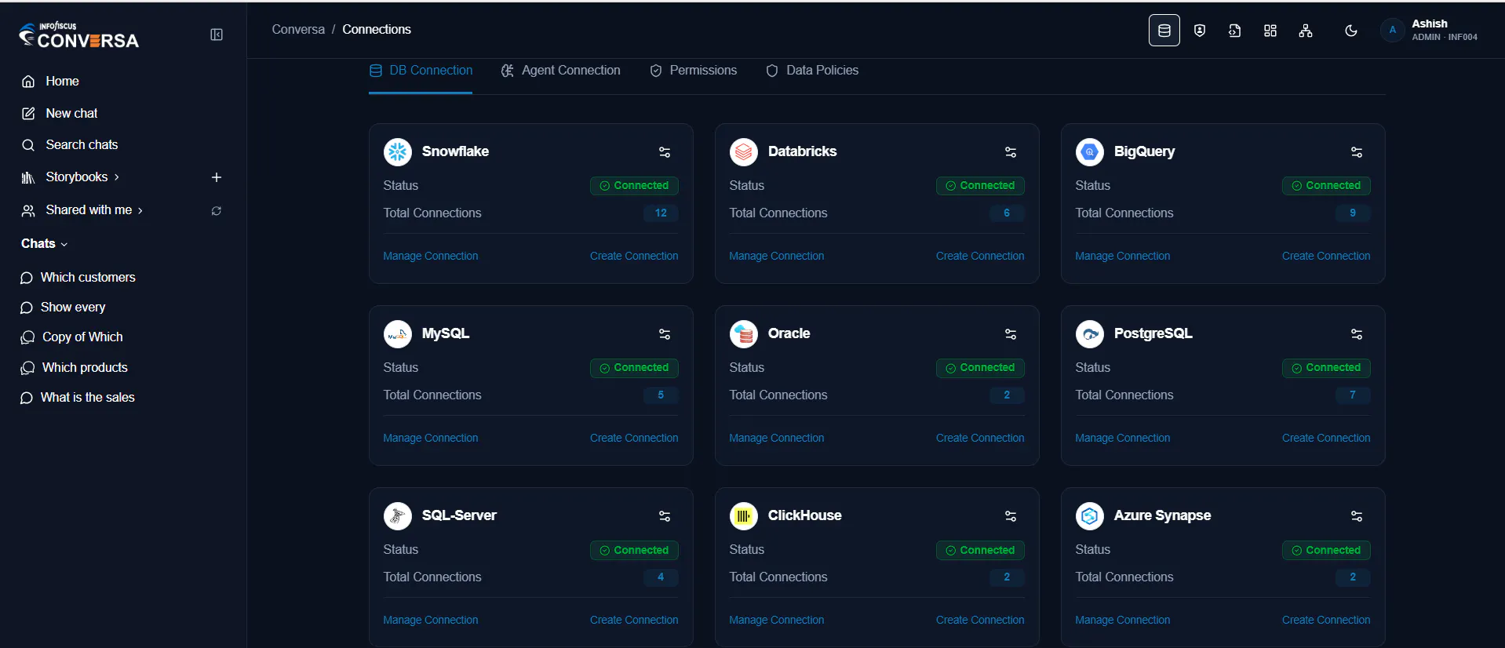Click the BigQuery logo icon
This screenshot has width=1505, height=648.
1090,151
